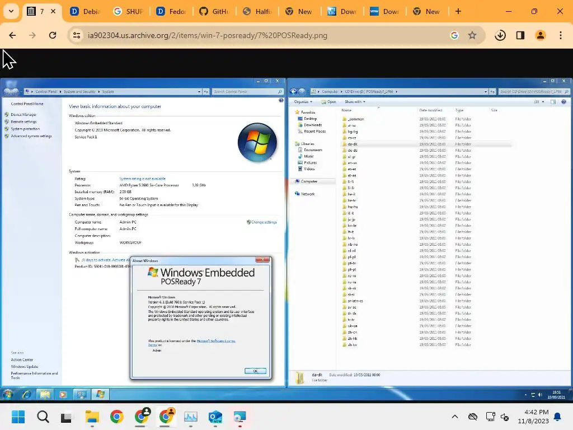This screenshot has width=573, height=430.
Task: Select Recent Places under Favorites
Action: [x=314, y=131]
